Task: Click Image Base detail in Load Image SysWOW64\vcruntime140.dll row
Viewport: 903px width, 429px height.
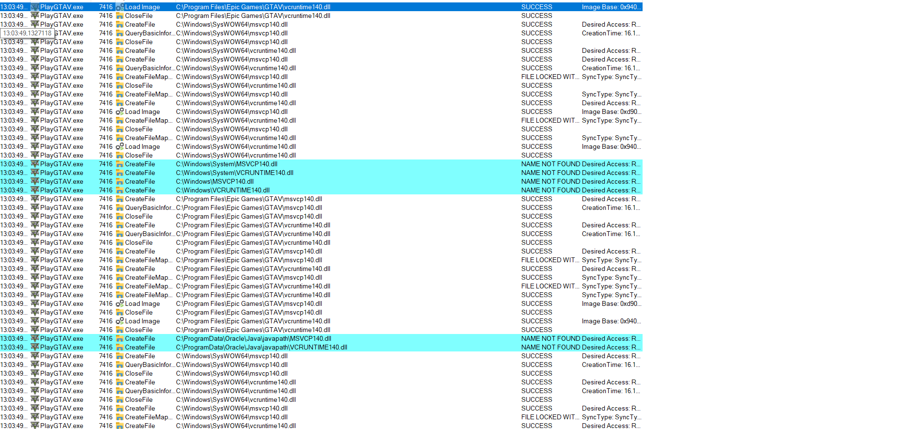Action: [612, 147]
